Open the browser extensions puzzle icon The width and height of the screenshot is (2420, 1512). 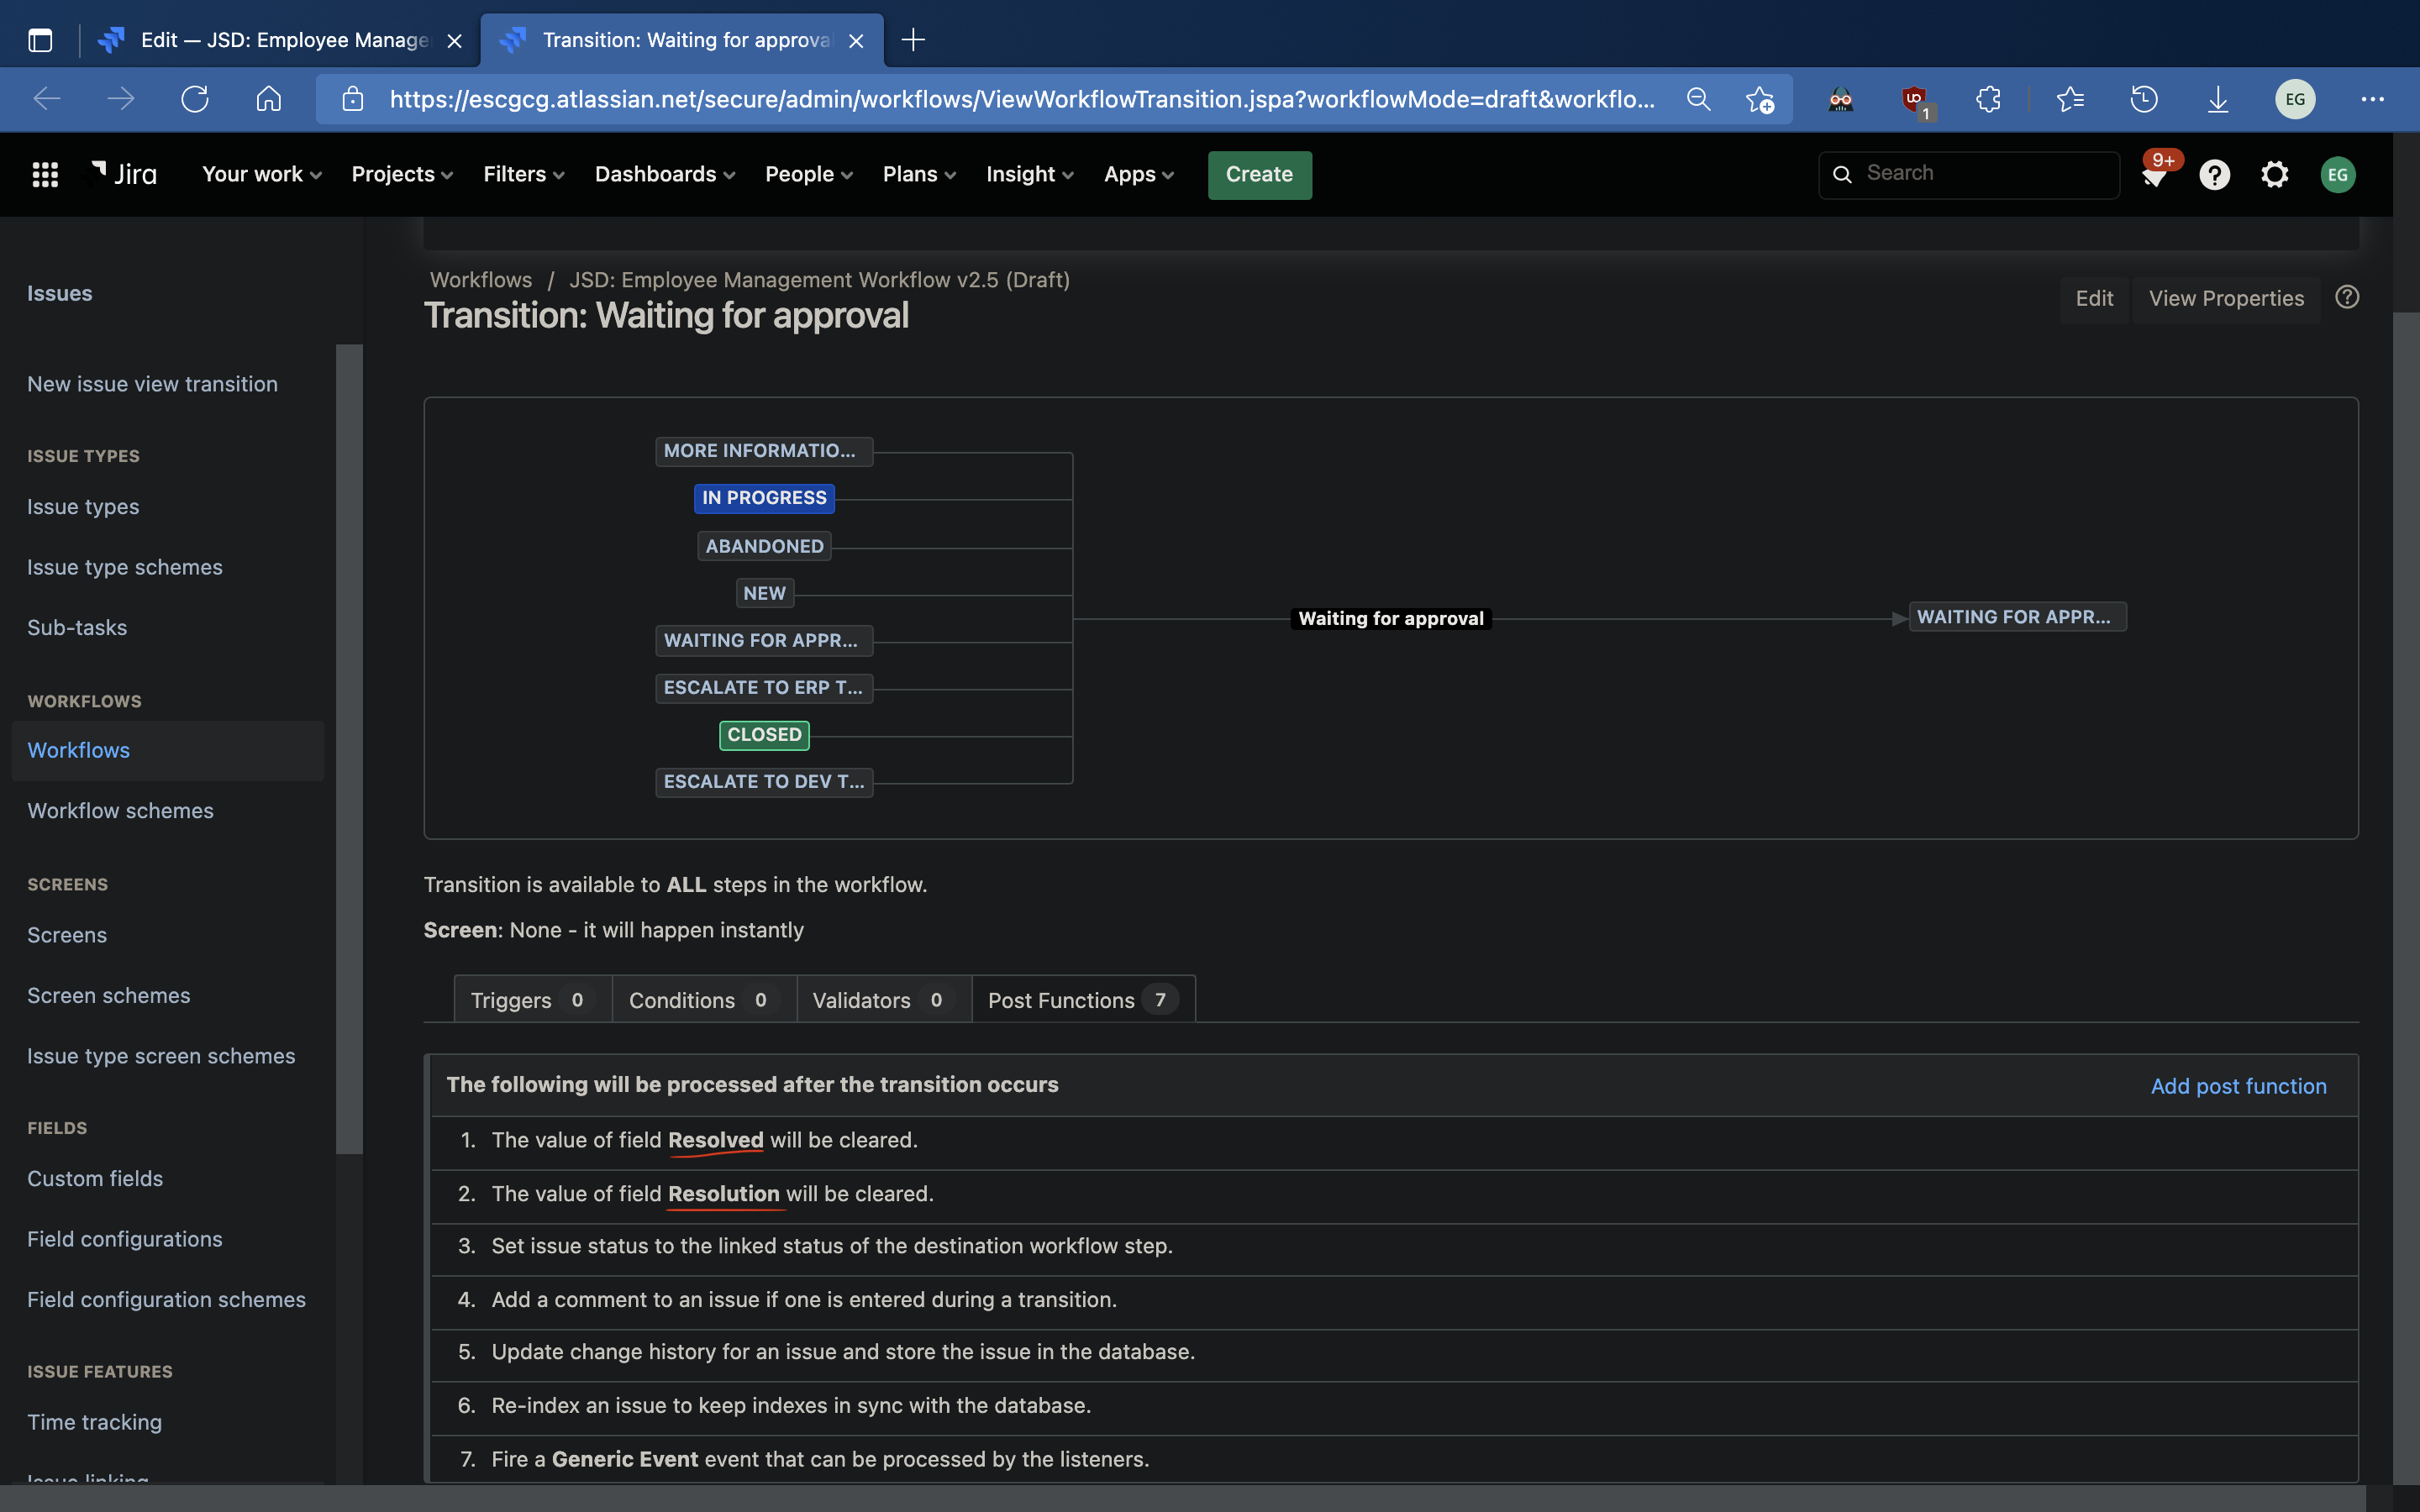tap(1988, 99)
